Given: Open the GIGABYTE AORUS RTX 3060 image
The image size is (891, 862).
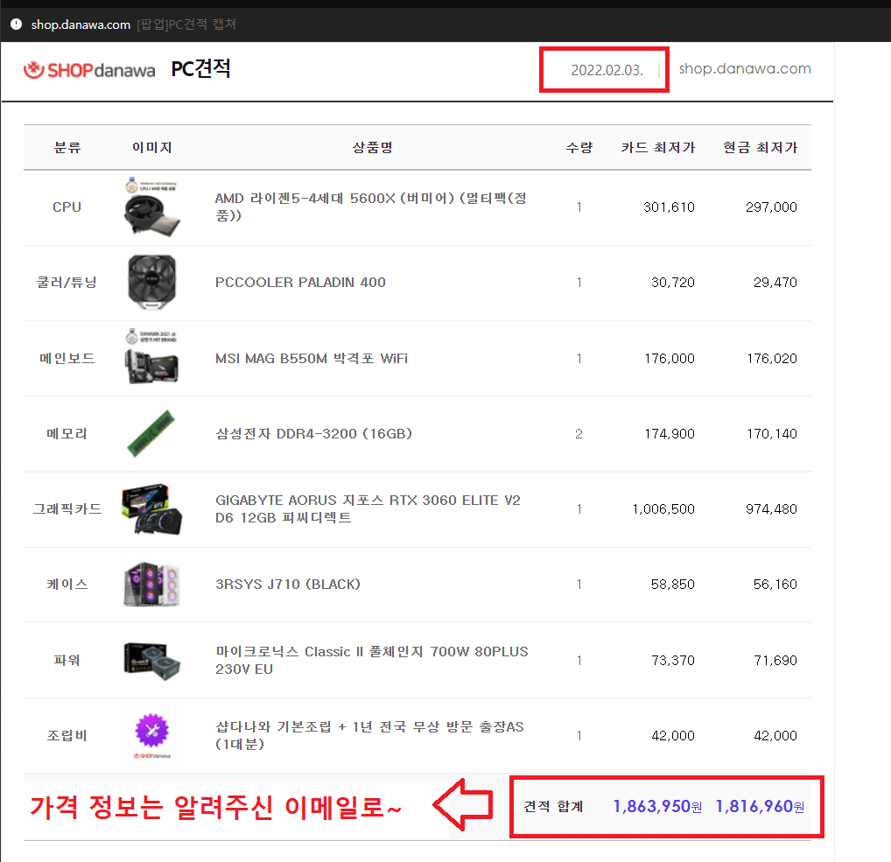Looking at the screenshot, I should click(x=151, y=509).
